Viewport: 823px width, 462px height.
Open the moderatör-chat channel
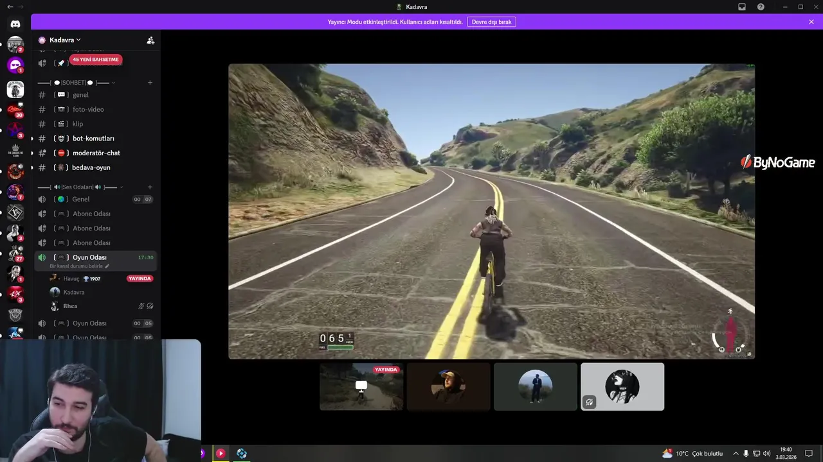coord(96,153)
